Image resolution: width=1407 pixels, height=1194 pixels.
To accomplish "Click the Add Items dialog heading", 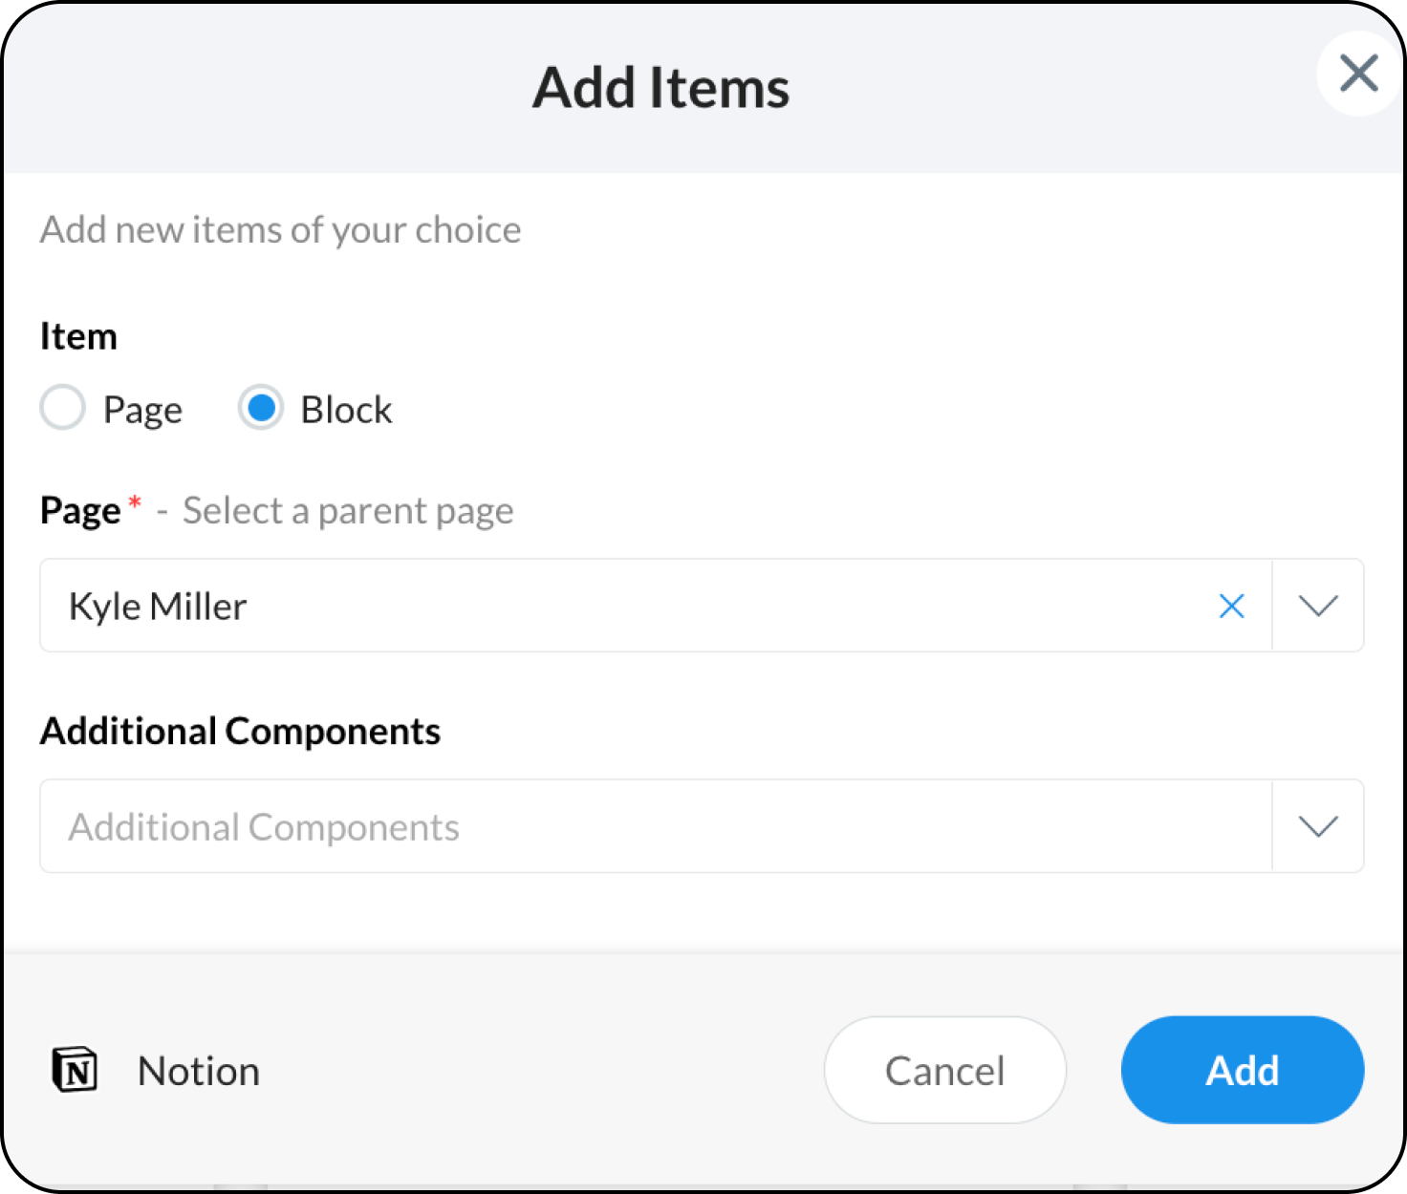I will pyautogui.click(x=660, y=88).
